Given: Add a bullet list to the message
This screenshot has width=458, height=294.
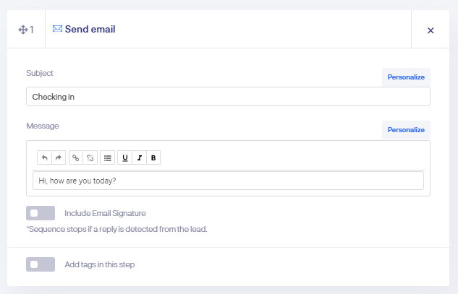Looking at the screenshot, I should tap(108, 157).
